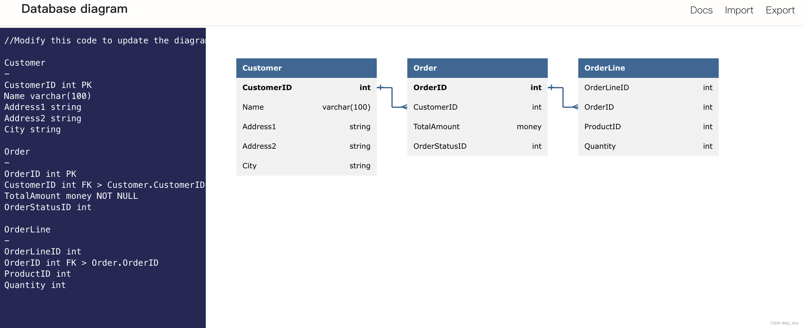Image resolution: width=803 pixels, height=328 pixels.
Task: Click 'Address1 string' line in code editor
Action: 43,107
